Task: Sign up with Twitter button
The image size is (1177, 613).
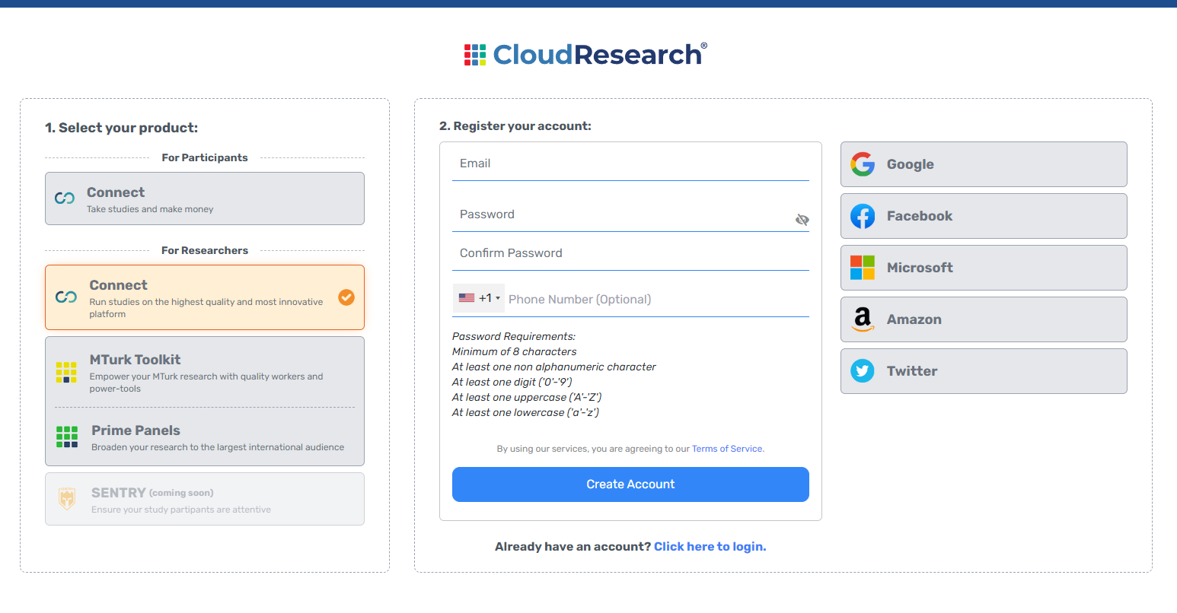Action: click(x=984, y=371)
